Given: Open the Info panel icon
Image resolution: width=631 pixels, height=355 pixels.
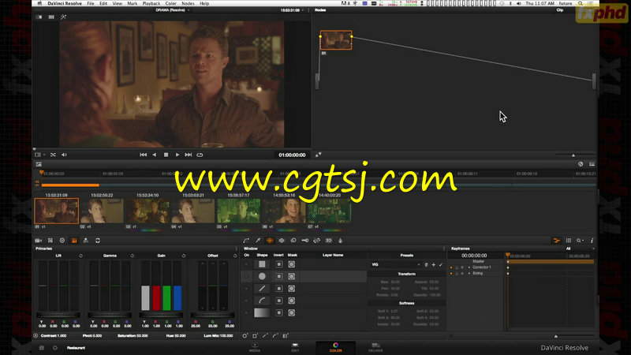Looking at the screenshot, I should pos(592,241).
